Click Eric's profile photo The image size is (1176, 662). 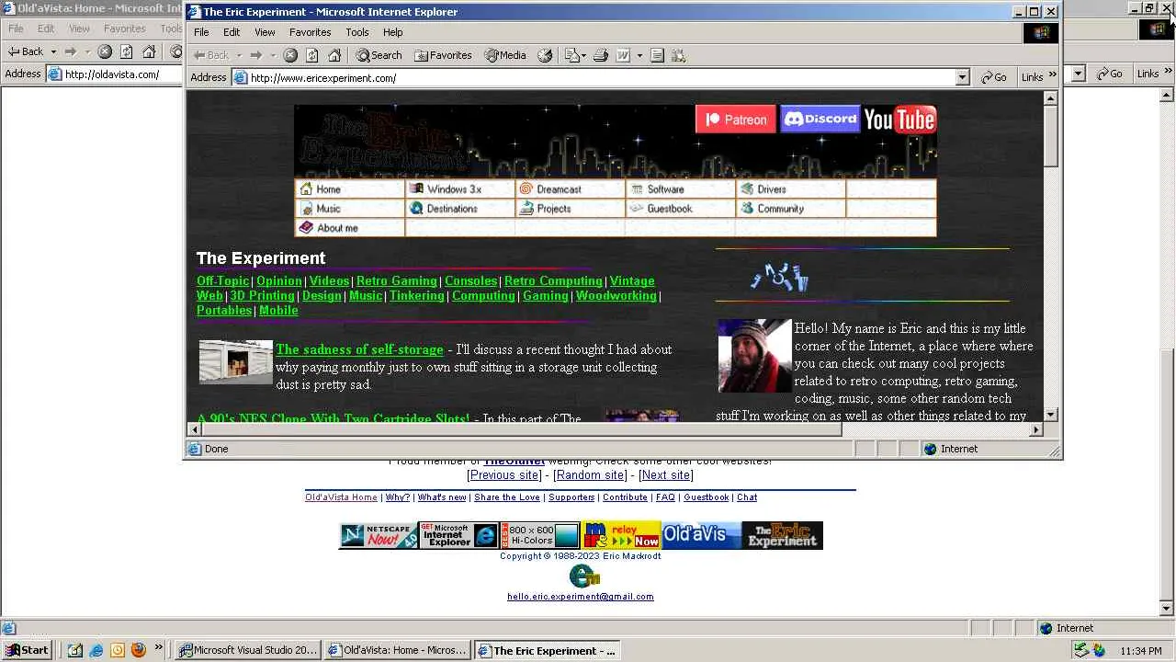coord(754,356)
